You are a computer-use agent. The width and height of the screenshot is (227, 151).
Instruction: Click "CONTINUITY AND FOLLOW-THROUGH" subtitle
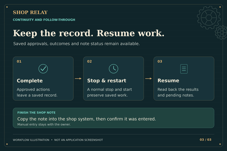(x=44, y=20)
